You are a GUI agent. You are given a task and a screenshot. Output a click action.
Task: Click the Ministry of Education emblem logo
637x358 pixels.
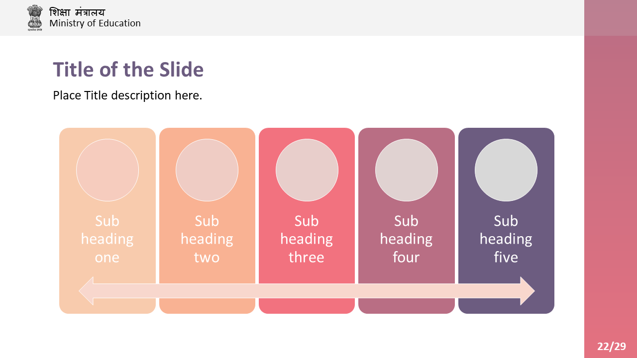(35, 18)
